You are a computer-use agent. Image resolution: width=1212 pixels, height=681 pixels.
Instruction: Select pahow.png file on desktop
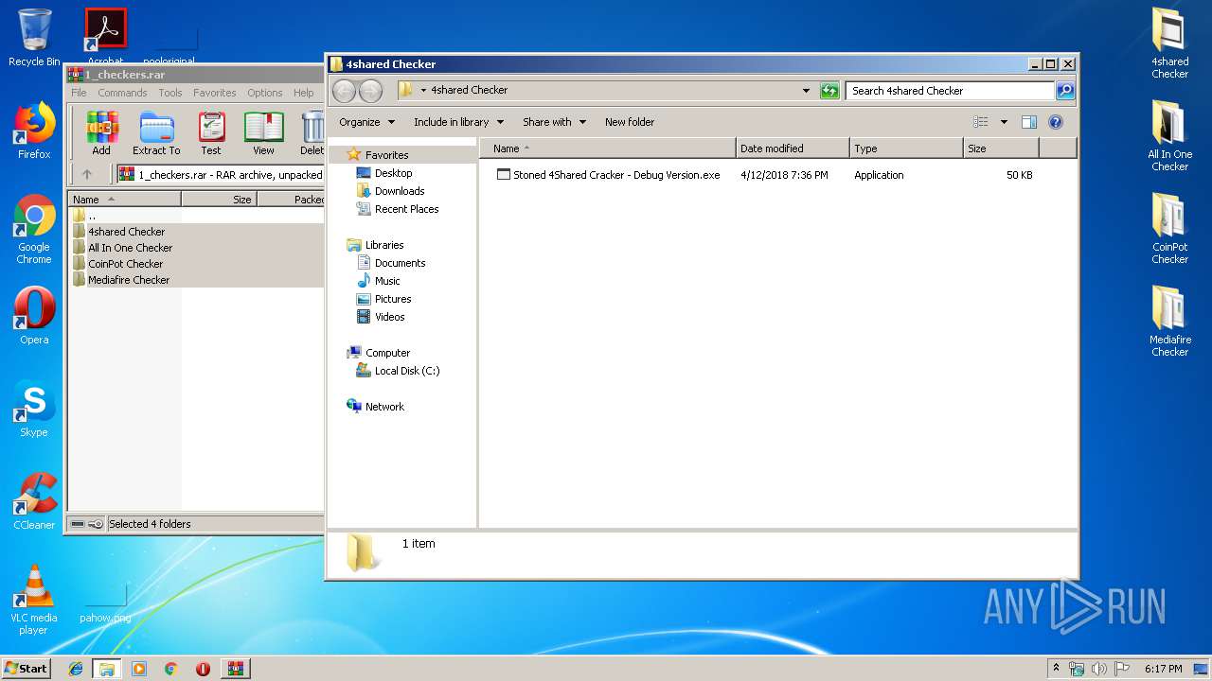click(105, 603)
